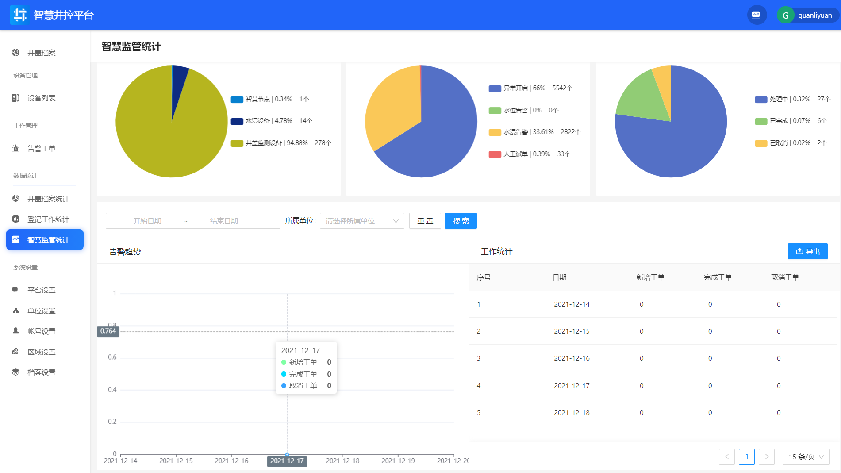Open the guanliyuan user menu

[814, 15]
